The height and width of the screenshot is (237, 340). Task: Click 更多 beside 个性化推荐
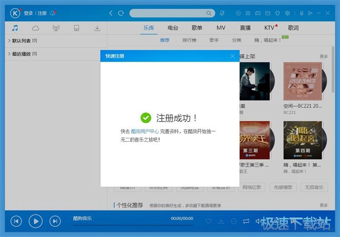click(324, 205)
